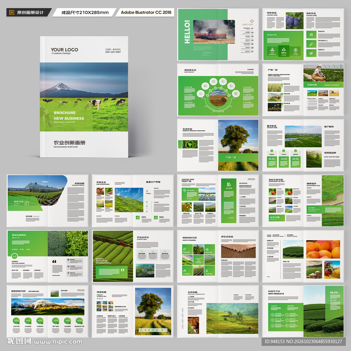Click the "畜禽水产养殖" heading
This screenshot has height=351, width=351.
tap(153, 182)
